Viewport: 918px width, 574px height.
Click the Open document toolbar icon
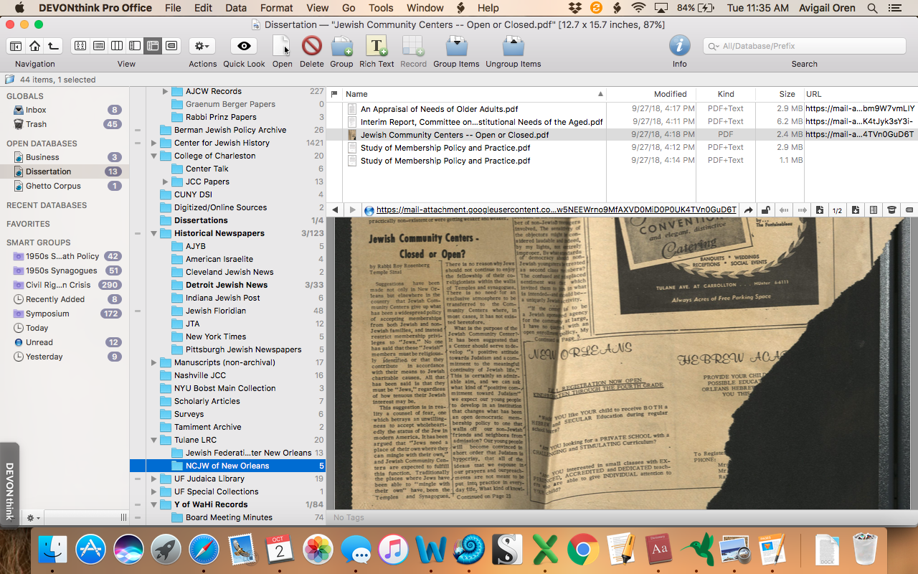(x=282, y=46)
